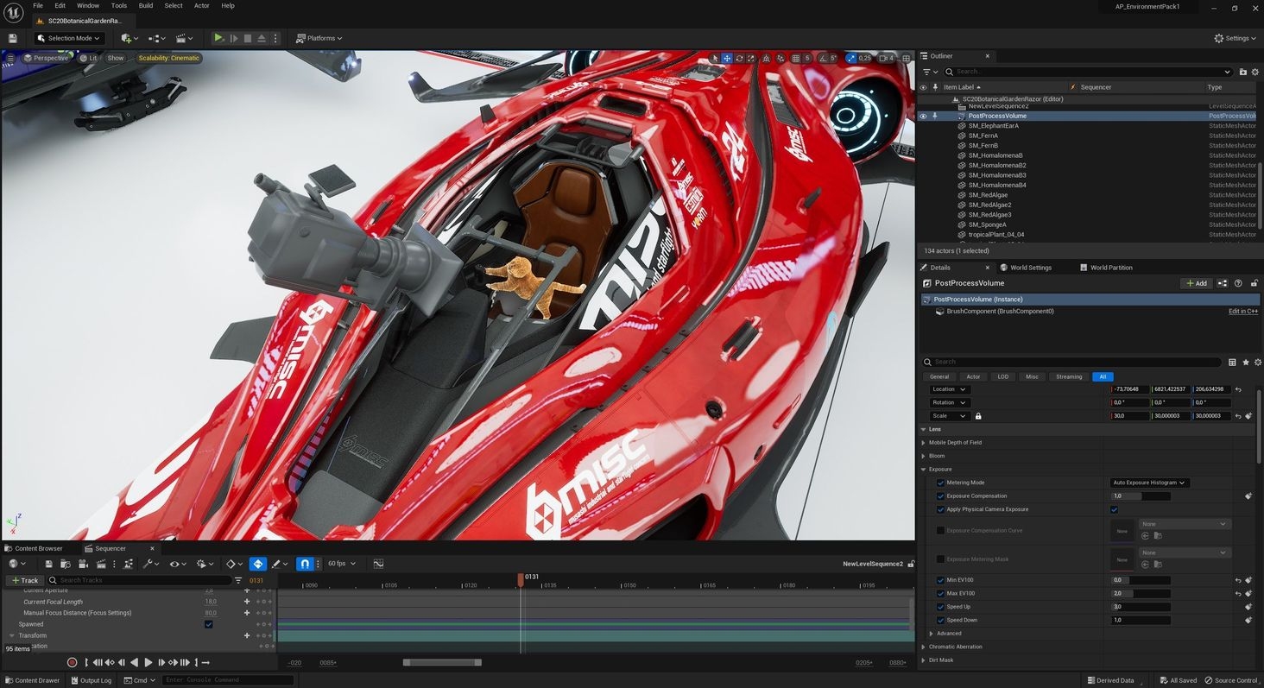Expand the Chromatic Aberration section
Viewport: 1264px width, 688px height.
click(924, 647)
